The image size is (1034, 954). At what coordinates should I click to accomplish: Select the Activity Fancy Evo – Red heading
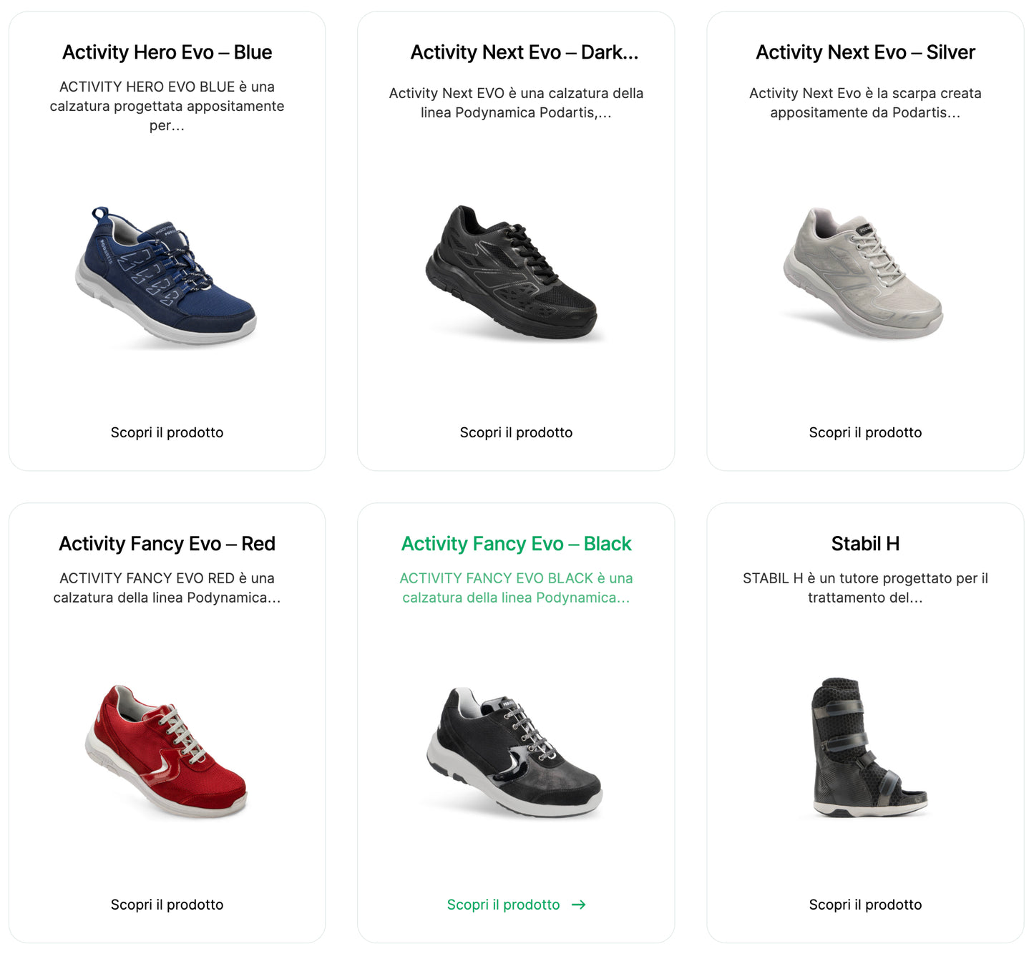pyautogui.click(x=166, y=544)
